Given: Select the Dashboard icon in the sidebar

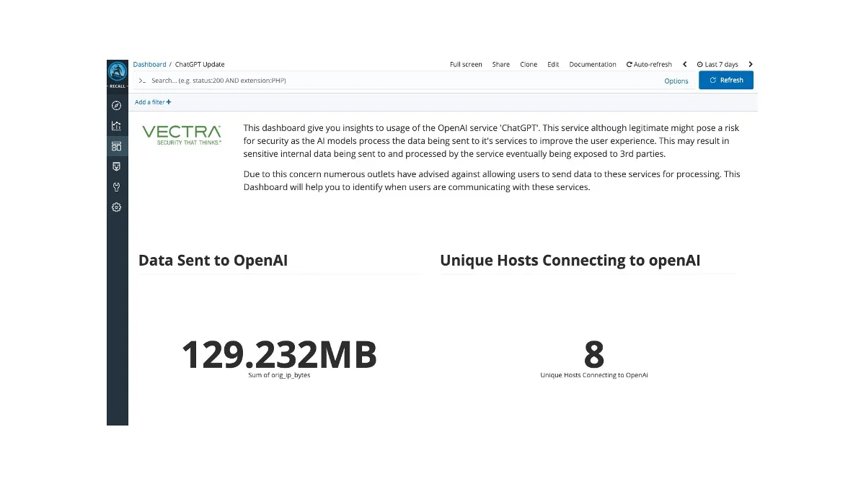Looking at the screenshot, I should point(116,146).
